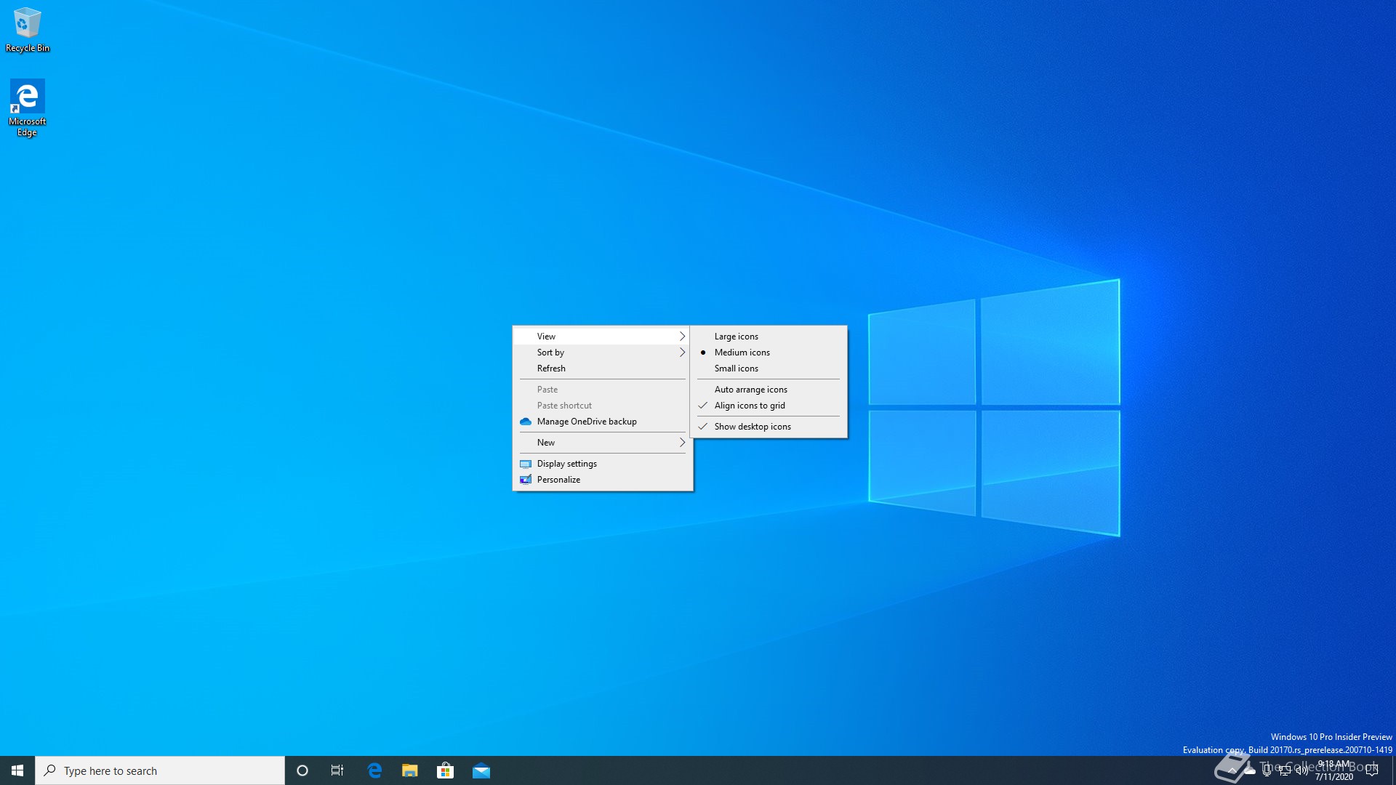The image size is (1396, 785).
Task: Click the OneDrive cloud icon in context menu
Action: pos(526,422)
